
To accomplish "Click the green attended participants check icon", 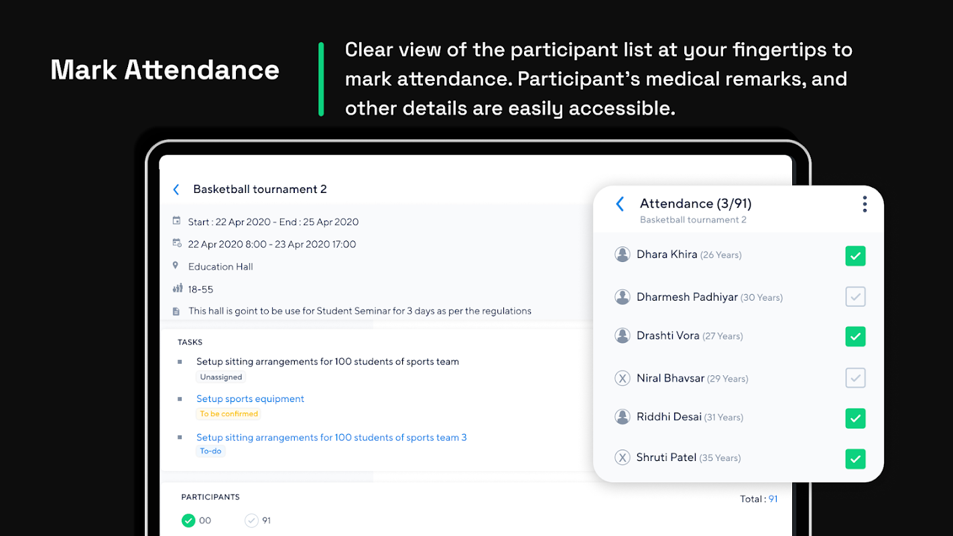I will pos(188,521).
